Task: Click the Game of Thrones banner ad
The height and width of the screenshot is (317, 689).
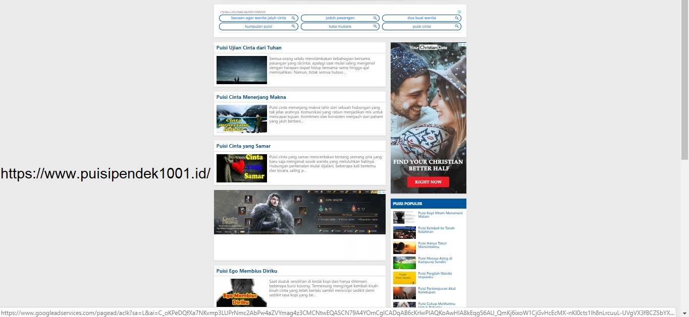Action: point(300,212)
